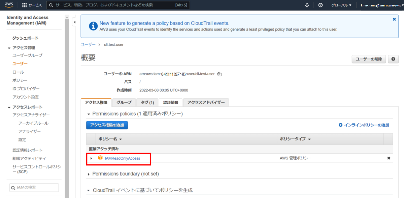
Task: Open 組織アクティビティ in the sidebar
Action: [x=29, y=158]
